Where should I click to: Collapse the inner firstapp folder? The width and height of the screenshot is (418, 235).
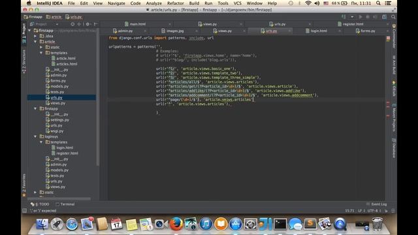click(x=35, y=109)
